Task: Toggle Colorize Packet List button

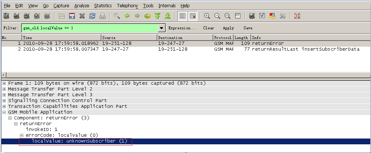Action: point(183,16)
